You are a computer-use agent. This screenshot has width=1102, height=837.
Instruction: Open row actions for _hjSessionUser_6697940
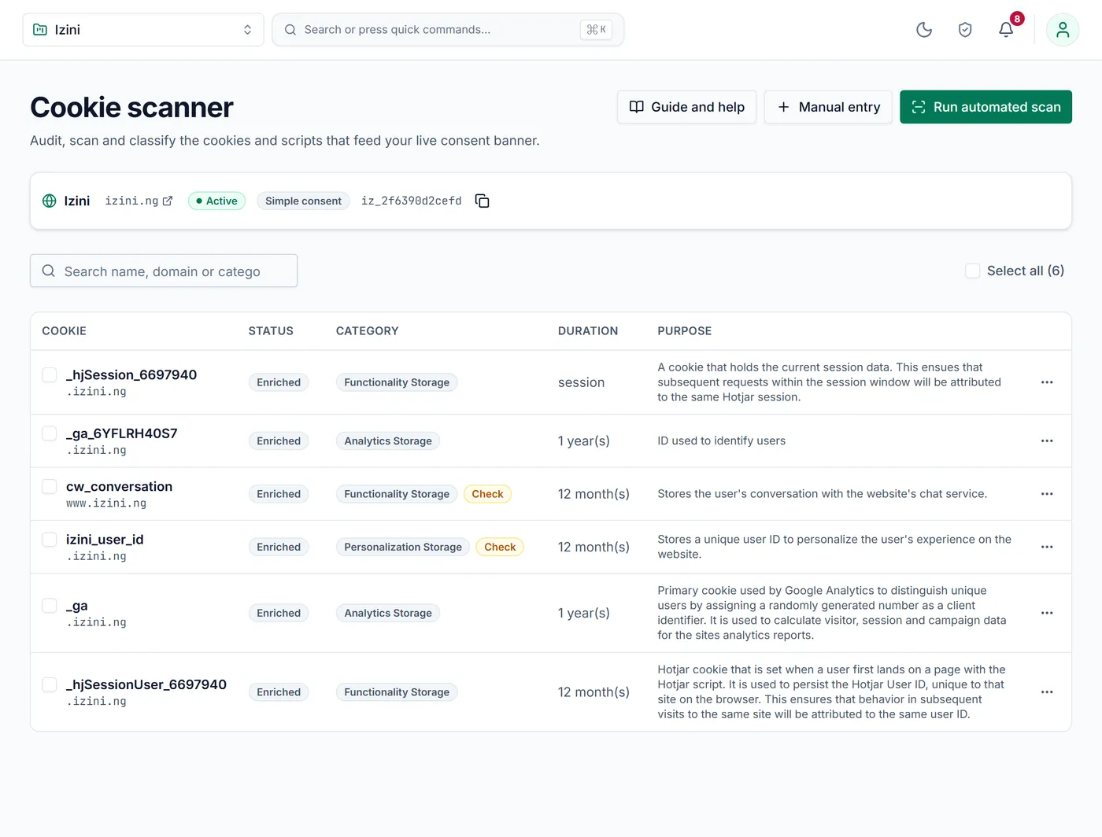coord(1047,692)
